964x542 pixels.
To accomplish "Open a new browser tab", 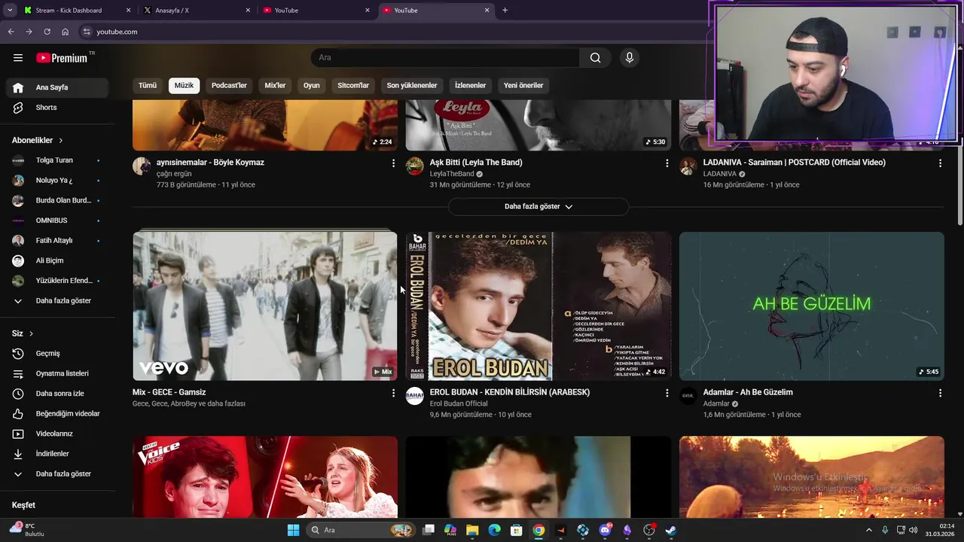I will 505,11.
